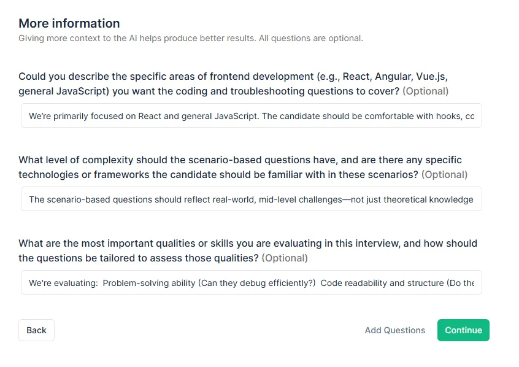Click the (Optional) tag after the frontend question
Viewport: 519px width, 367px height.
point(425,91)
